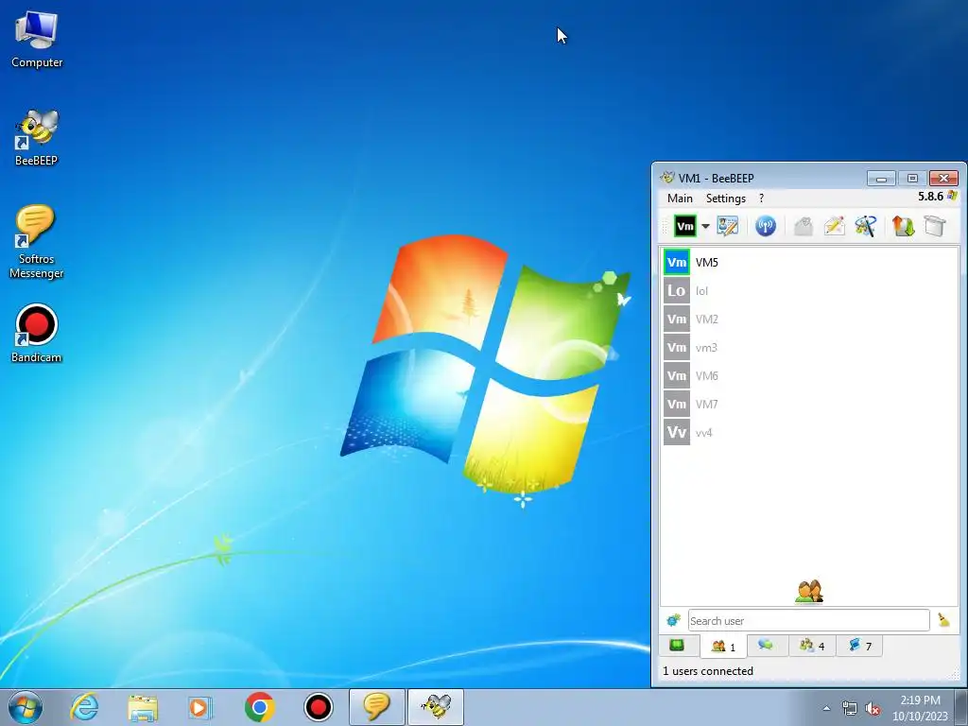Switch to Softros Messenger taskbar button
Image resolution: width=968 pixels, height=726 pixels.
pyautogui.click(x=376, y=707)
